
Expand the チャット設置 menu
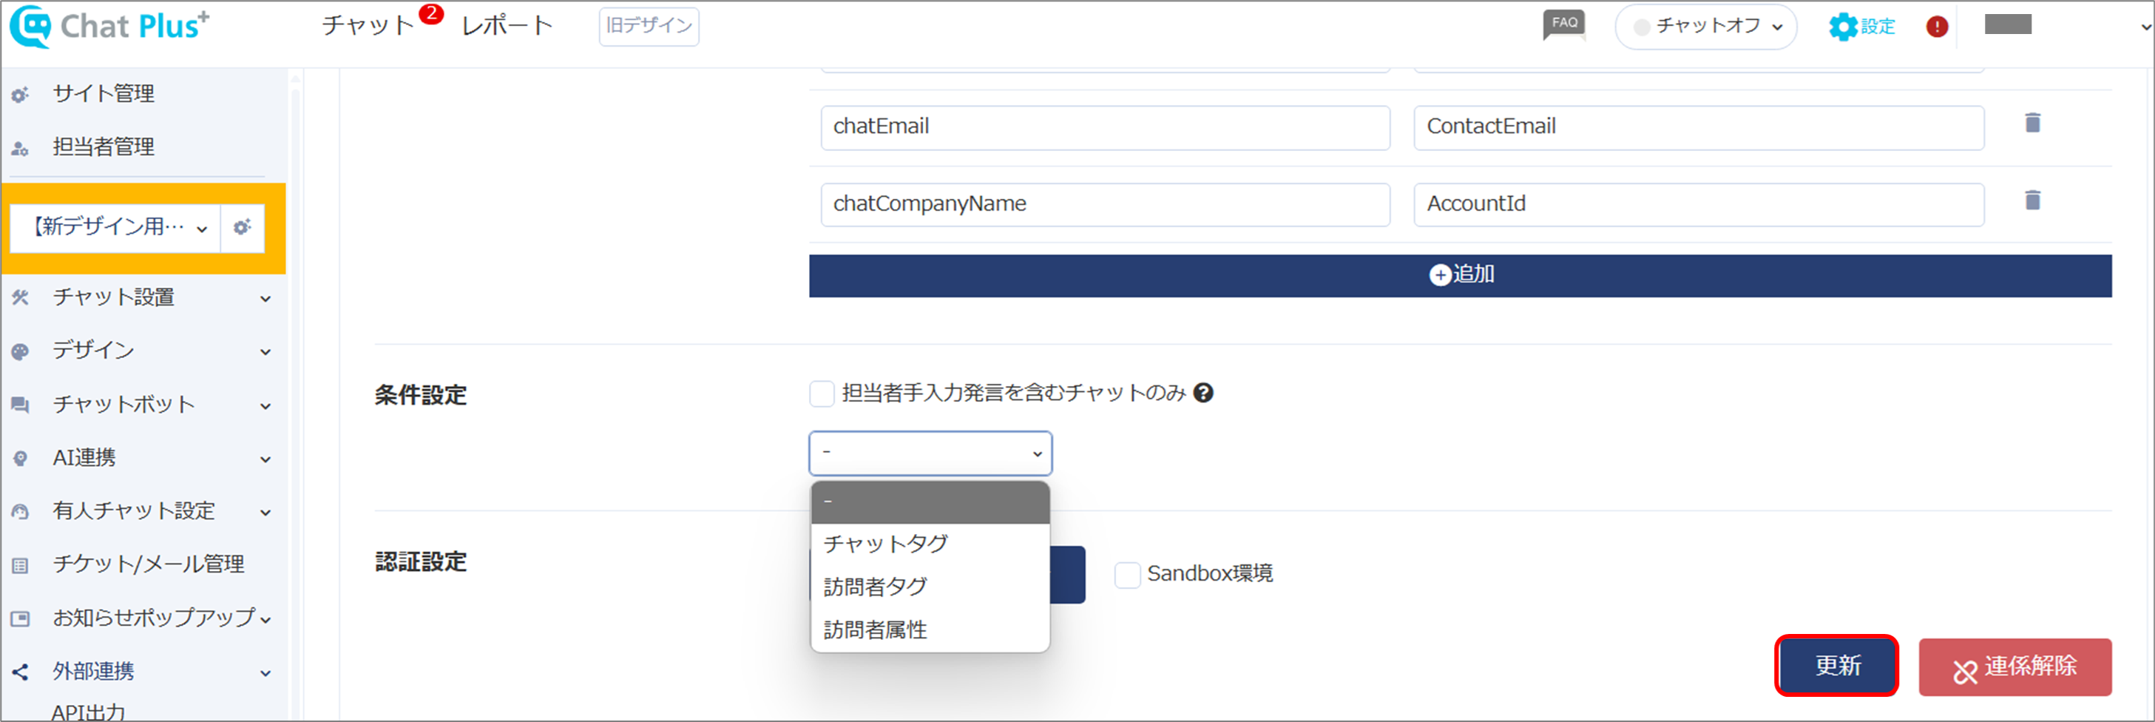(x=265, y=299)
